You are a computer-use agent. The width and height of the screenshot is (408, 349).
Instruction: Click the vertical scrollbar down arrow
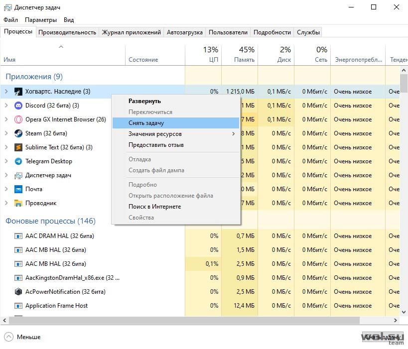404,312
